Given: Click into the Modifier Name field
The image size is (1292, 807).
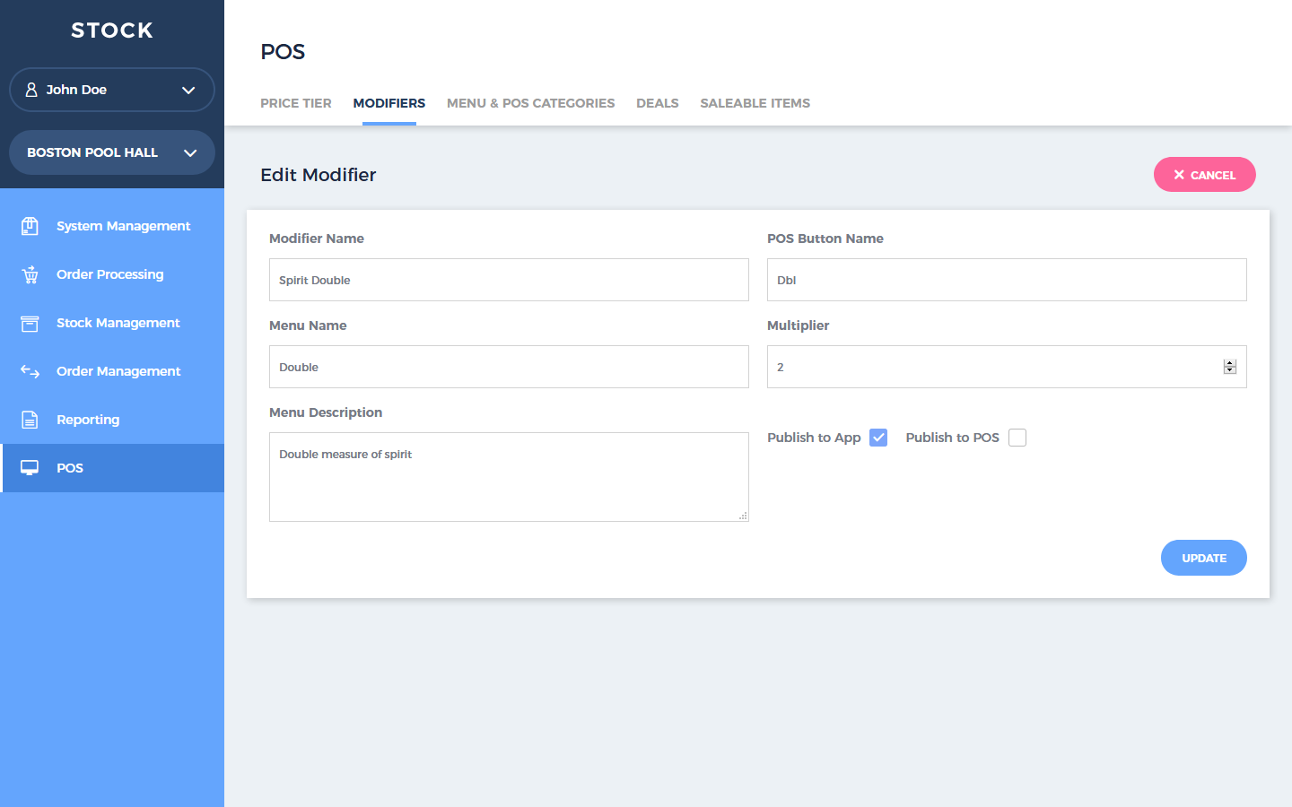Looking at the screenshot, I should pyautogui.click(x=509, y=280).
